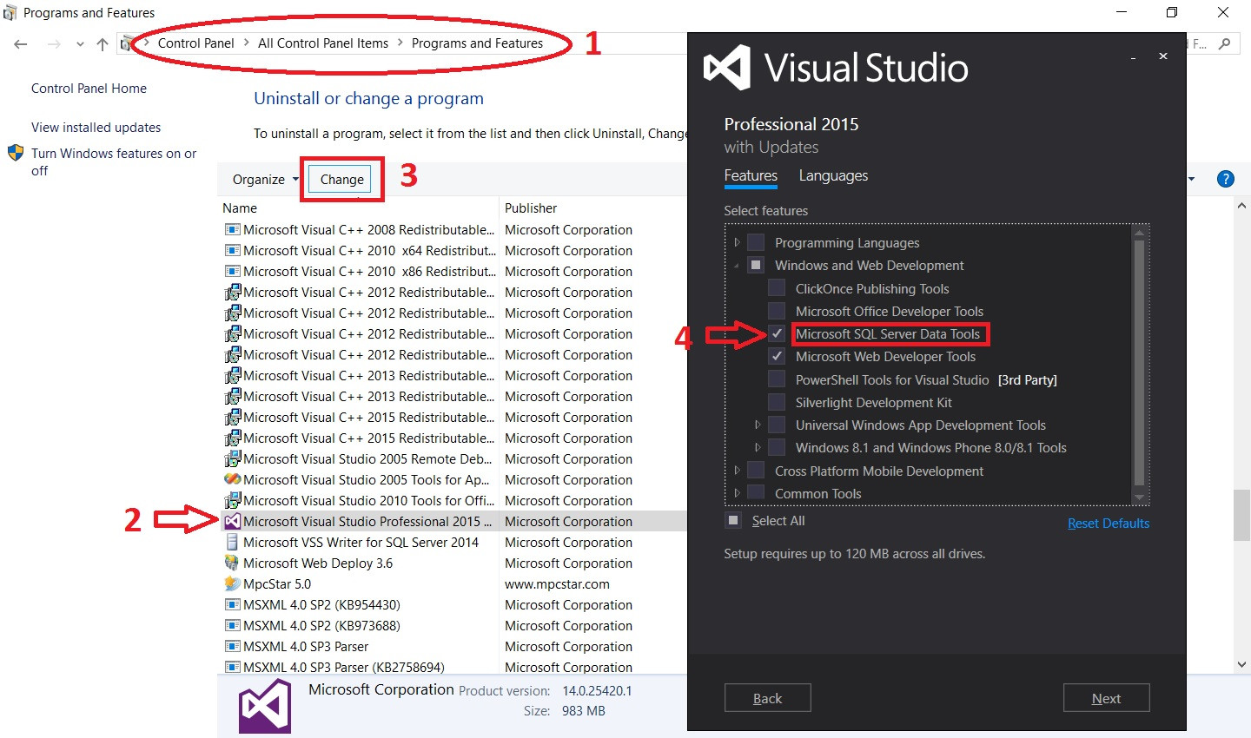Image resolution: width=1251 pixels, height=738 pixels.
Task: Click the Visual Studio 2010 Tools for Office icon
Action: (232, 500)
